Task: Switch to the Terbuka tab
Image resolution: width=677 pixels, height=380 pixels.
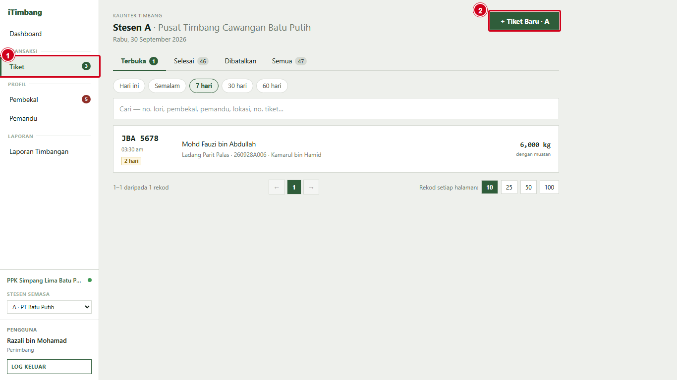Action: point(139,61)
